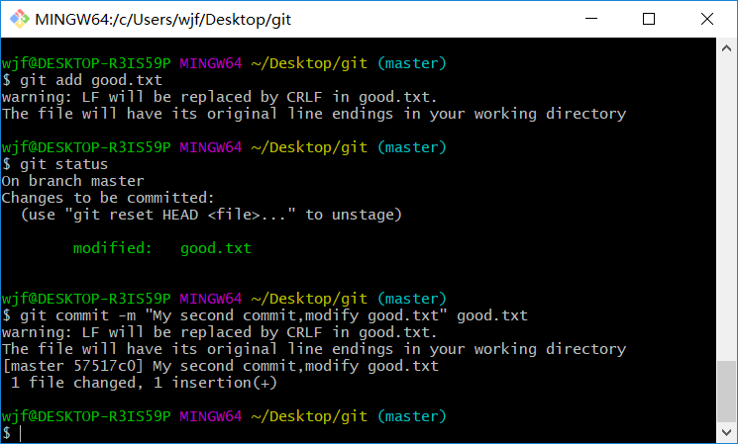738x444 pixels.
Task: Click the "On branch master" output line
Action: click(72, 181)
